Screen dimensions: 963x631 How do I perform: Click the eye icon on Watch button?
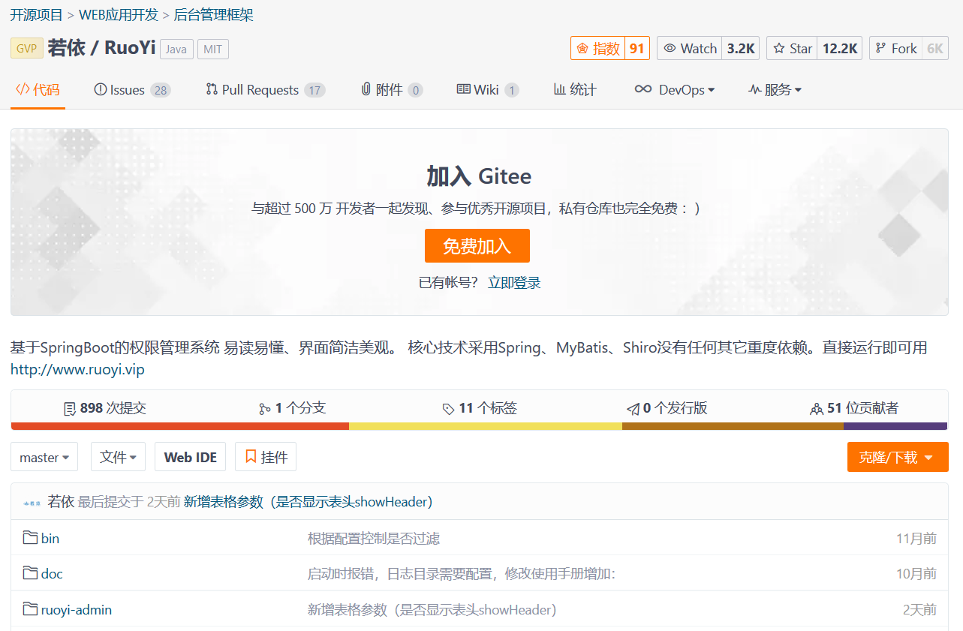[670, 49]
